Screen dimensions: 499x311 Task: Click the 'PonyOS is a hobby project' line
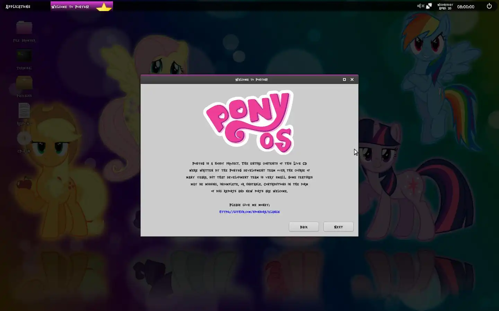click(x=249, y=163)
